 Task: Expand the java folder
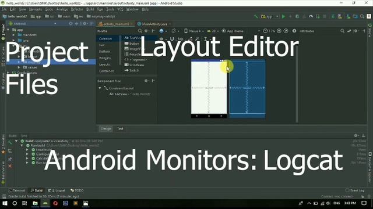click(14, 41)
